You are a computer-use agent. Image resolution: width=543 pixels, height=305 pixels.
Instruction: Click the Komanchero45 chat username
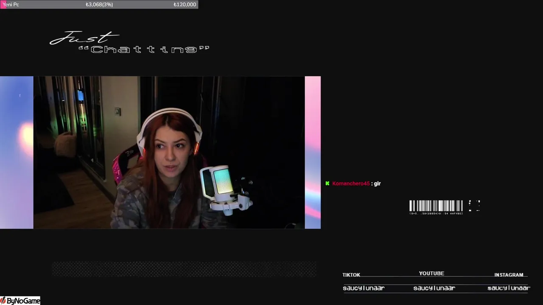(351, 183)
